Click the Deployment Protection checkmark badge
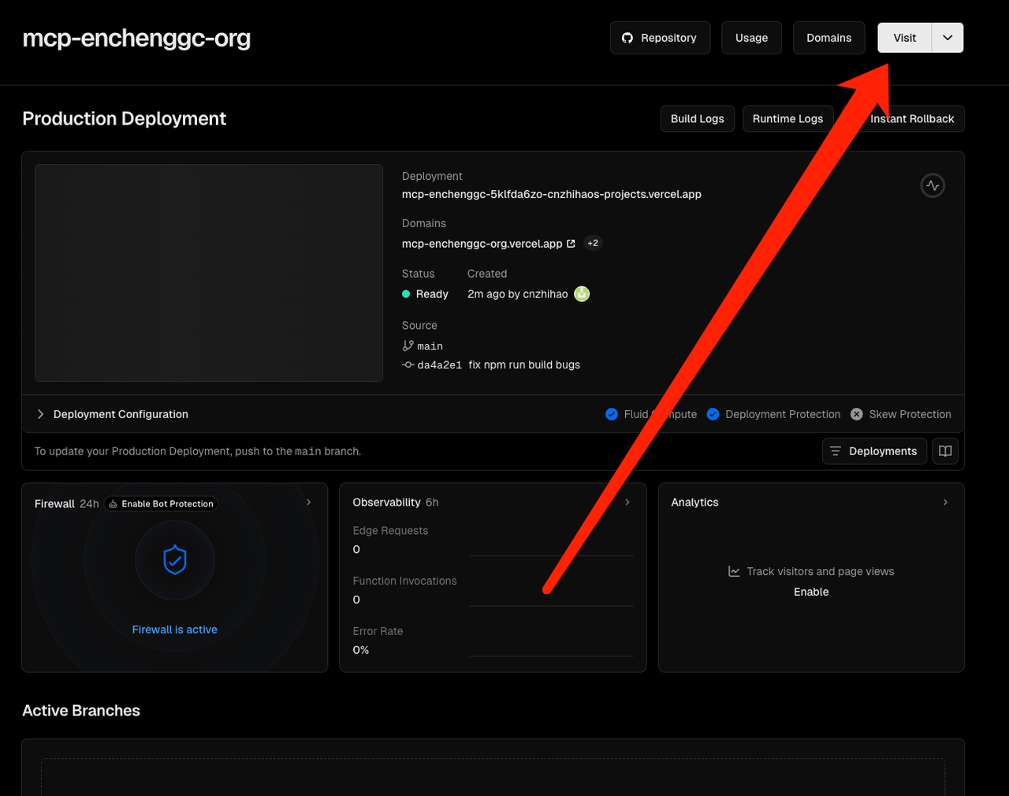The image size is (1009, 796). (713, 414)
